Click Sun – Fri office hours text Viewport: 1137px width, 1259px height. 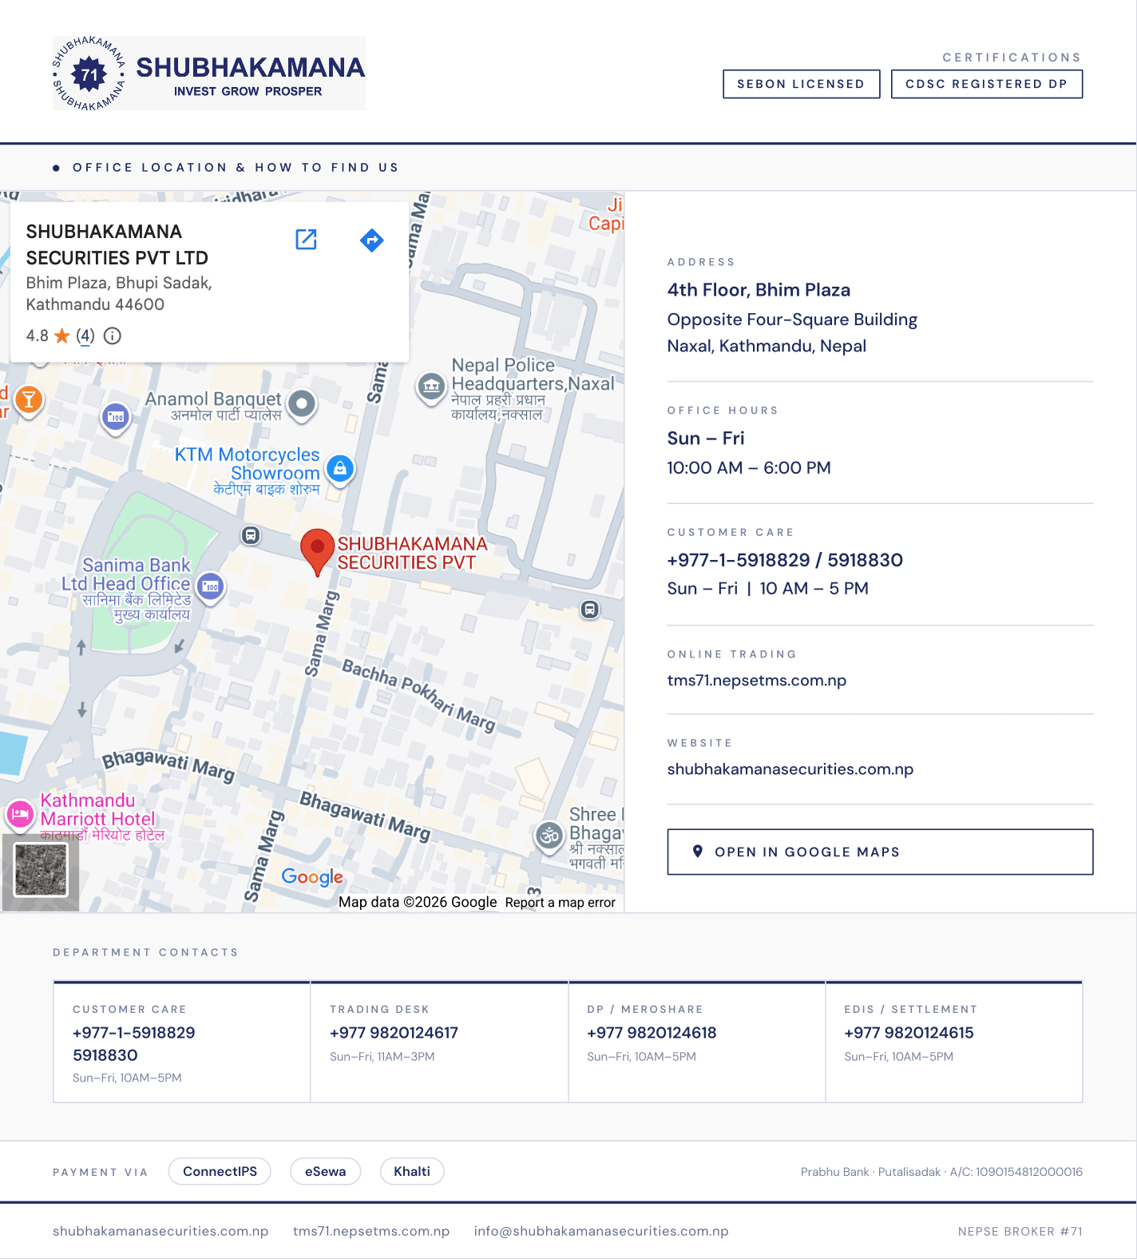point(706,439)
